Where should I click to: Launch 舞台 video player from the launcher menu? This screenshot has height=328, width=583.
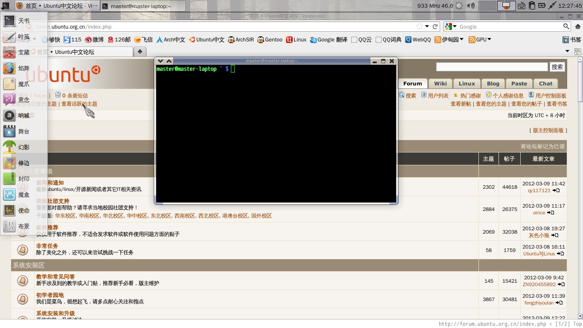[x=23, y=131]
